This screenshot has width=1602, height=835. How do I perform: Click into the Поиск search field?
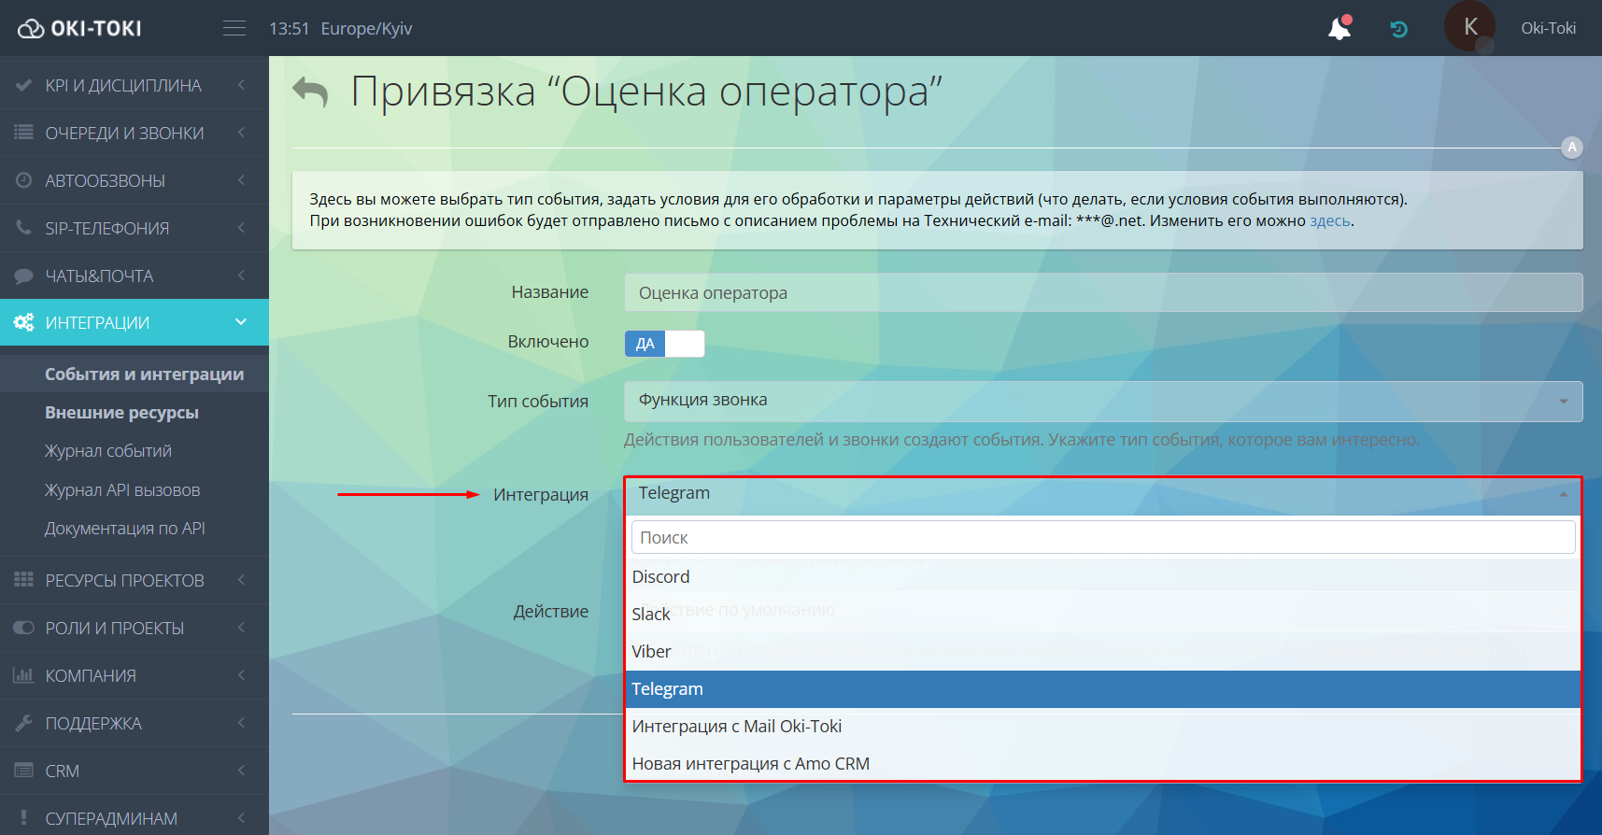pos(1103,538)
